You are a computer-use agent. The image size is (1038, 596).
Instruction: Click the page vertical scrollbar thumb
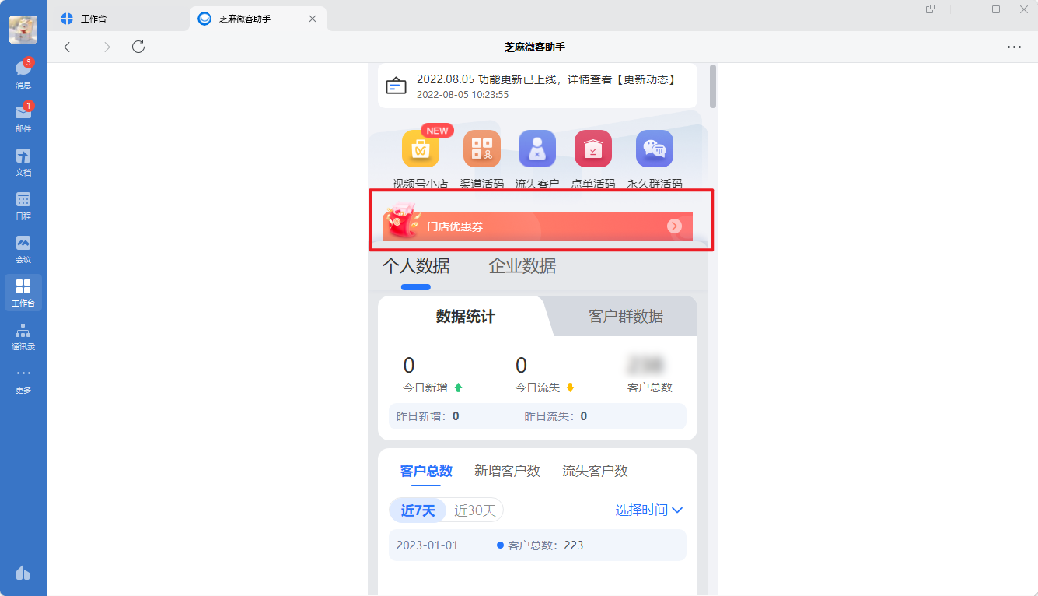(x=713, y=86)
